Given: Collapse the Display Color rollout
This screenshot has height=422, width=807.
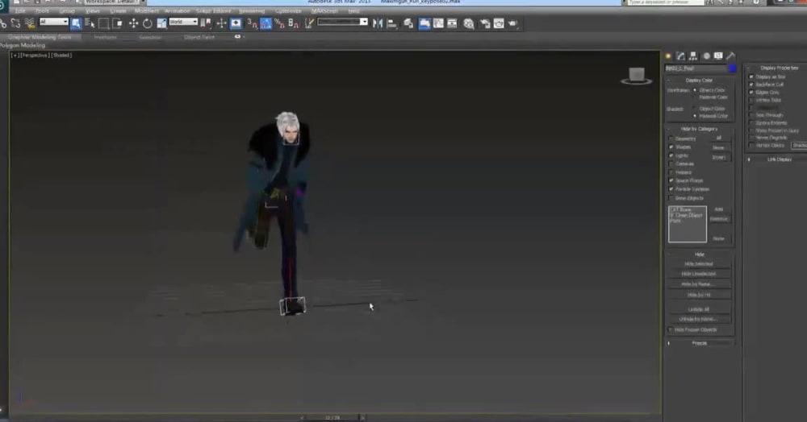Looking at the screenshot, I should coord(700,80).
